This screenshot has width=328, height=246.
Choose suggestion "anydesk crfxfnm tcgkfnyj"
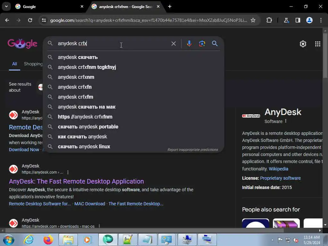click(134, 67)
